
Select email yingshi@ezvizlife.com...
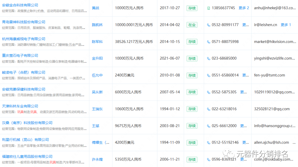[x=275, y=58]
